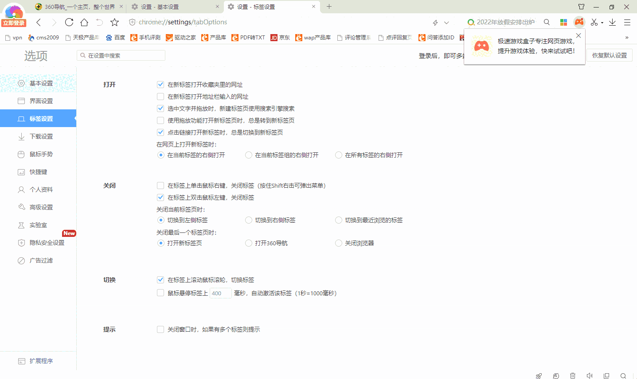Image resolution: width=637 pixels, height=379 pixels.
Task: Click the 恢复默认设置 button
Action: (609, 55)
